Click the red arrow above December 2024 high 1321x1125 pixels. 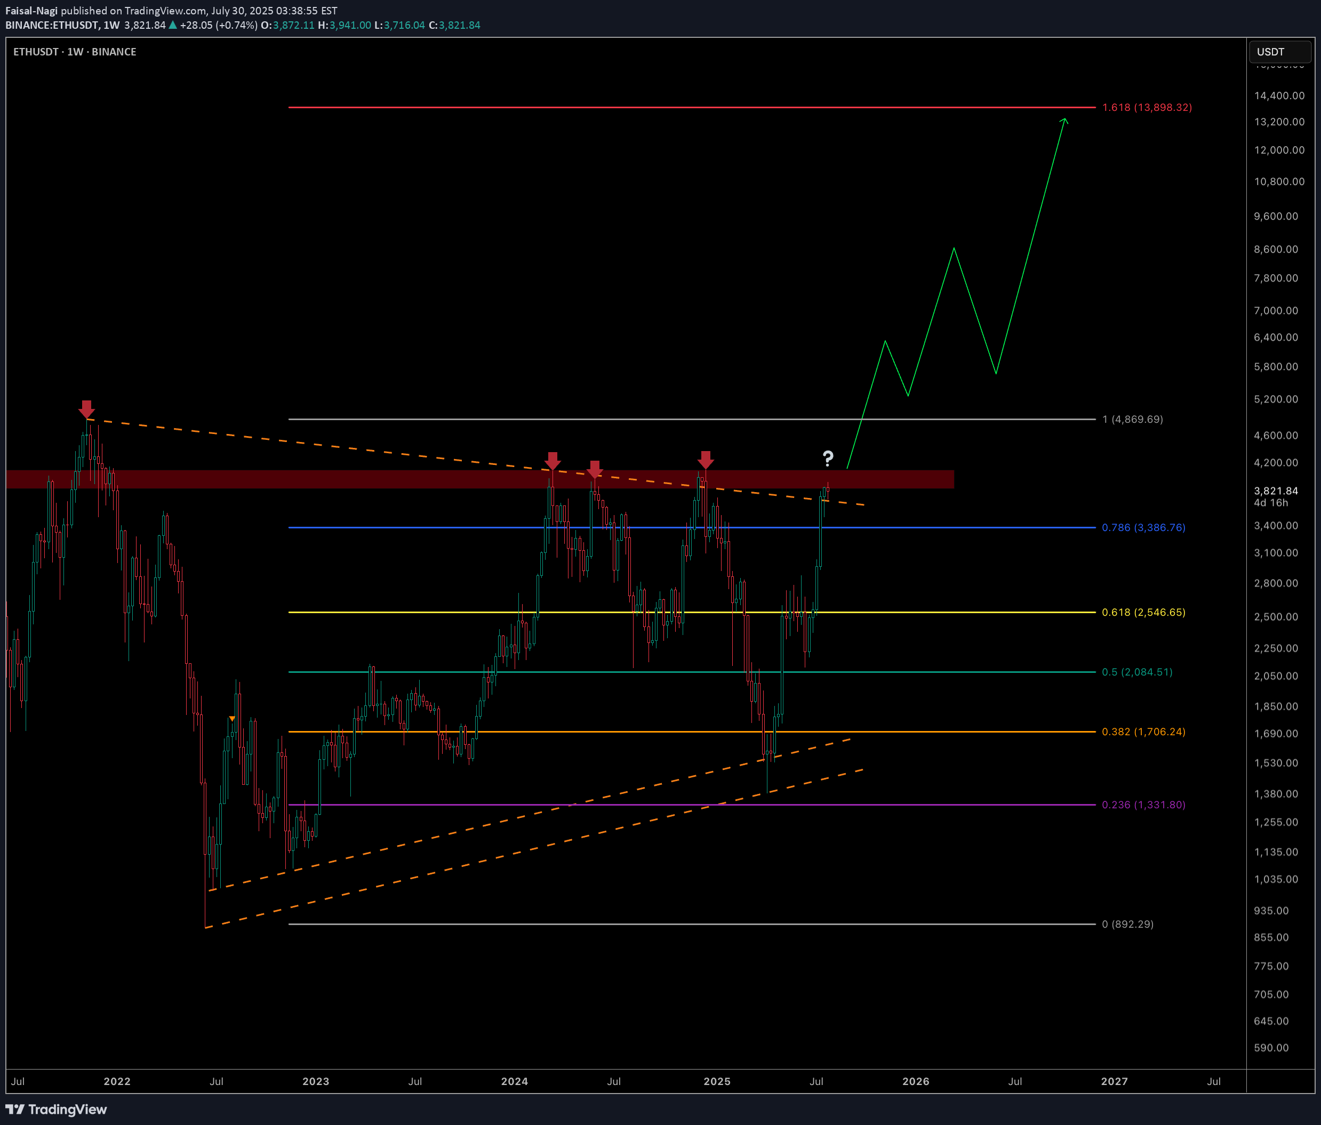(x=705, y=459)
